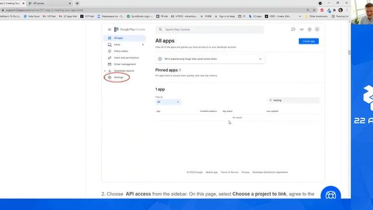Image resolution: width=373 pixels, height=210 pixels.
Task: Open Download reports in the sidebar
Action: click(x=125, y=71)
